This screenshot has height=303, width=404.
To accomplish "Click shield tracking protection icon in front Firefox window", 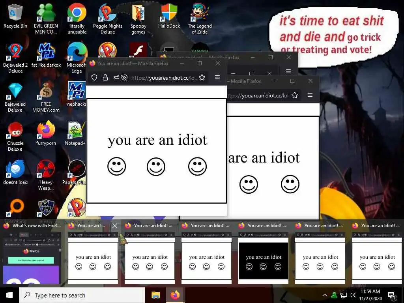I will point(94,77).
